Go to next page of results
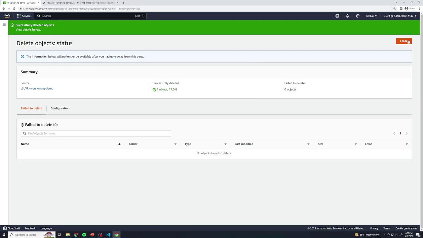 point(406,134)
